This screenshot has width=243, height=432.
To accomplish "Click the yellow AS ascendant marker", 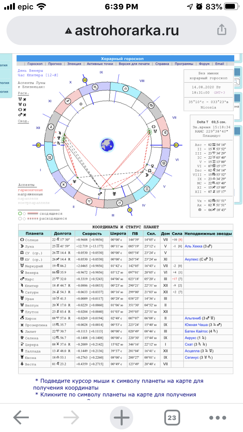I will (x=39, y=144).
